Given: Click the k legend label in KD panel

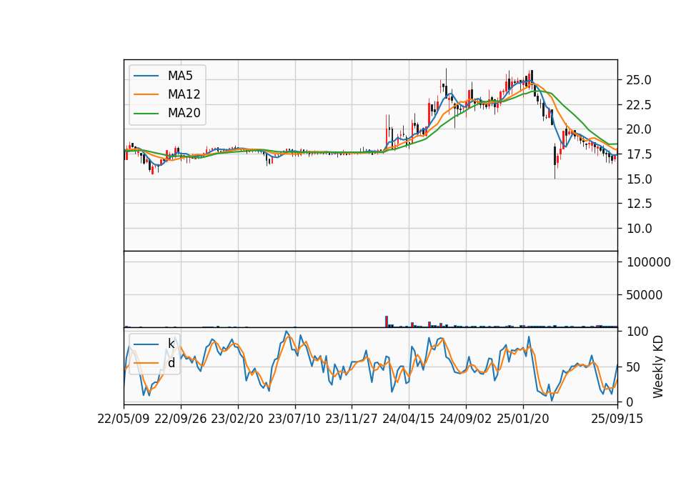Looking at the screenshot, I should coord(171,344).
